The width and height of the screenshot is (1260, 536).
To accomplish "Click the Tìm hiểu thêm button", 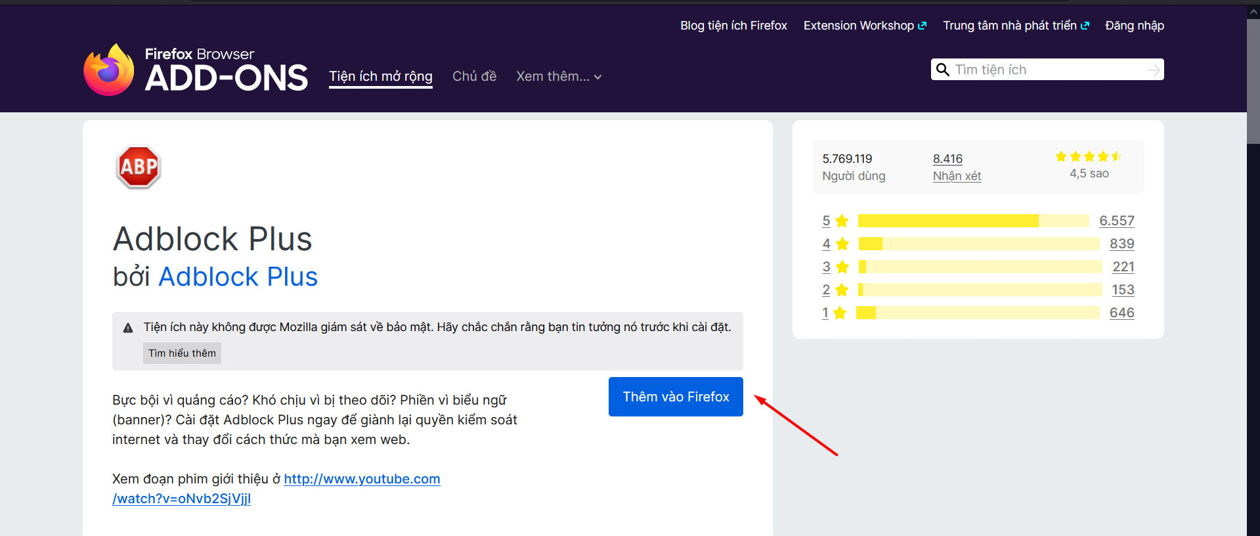I will [182, 353].
